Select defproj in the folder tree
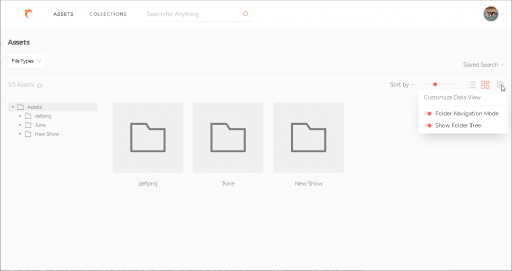The width and height of the screenshot is (512, 271). [43, 116]
